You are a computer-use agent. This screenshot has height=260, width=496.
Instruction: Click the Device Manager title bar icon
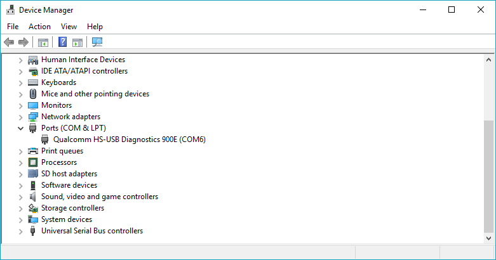10,10
